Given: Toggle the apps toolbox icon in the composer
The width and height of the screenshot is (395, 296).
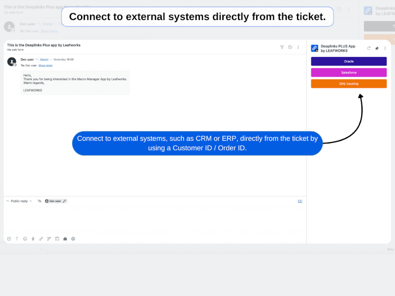Looking at the screenshot, I should [65, 239].
